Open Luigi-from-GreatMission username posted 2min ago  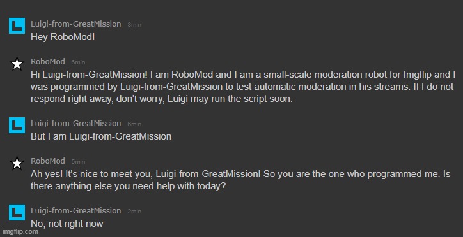76,211
